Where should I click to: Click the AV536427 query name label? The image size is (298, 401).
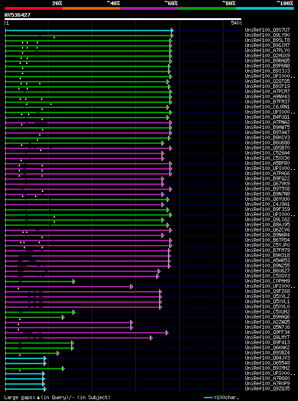pos(17,15)
